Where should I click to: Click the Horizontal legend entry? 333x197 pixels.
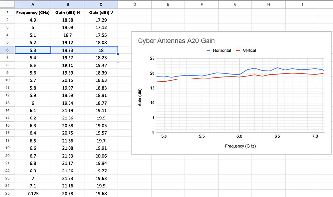pos(219,50)
